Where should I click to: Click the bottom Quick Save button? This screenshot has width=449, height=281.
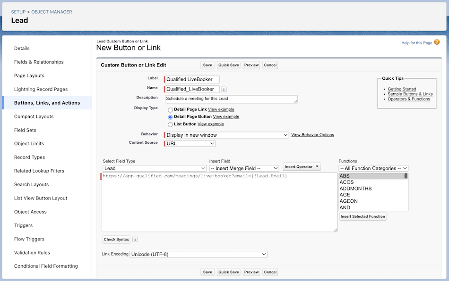pyautogui.click(x=228, y=272)
